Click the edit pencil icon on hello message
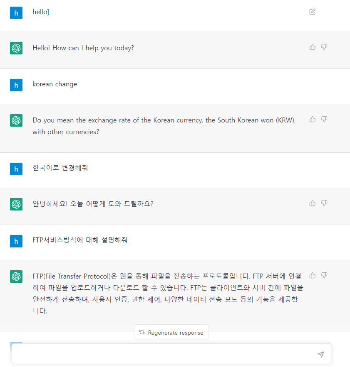 tap(312, 12)
